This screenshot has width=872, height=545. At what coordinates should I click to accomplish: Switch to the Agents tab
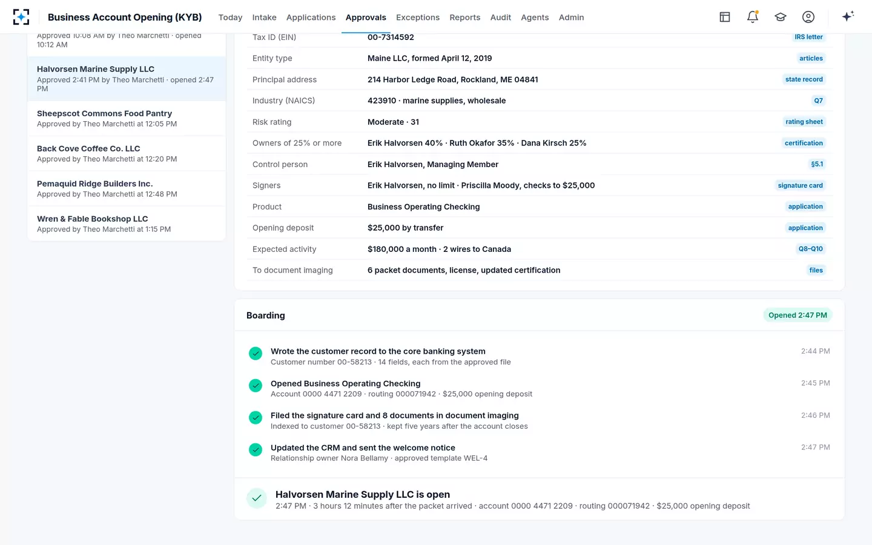point(535,18)
